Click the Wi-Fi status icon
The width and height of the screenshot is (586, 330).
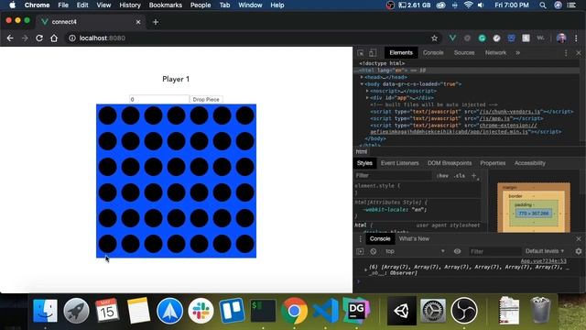tap(468, 5)
